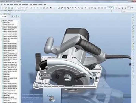The image size is (136, 103).
Task: Click the Zoom Out magnifier icon
Action: pos(79,8)
